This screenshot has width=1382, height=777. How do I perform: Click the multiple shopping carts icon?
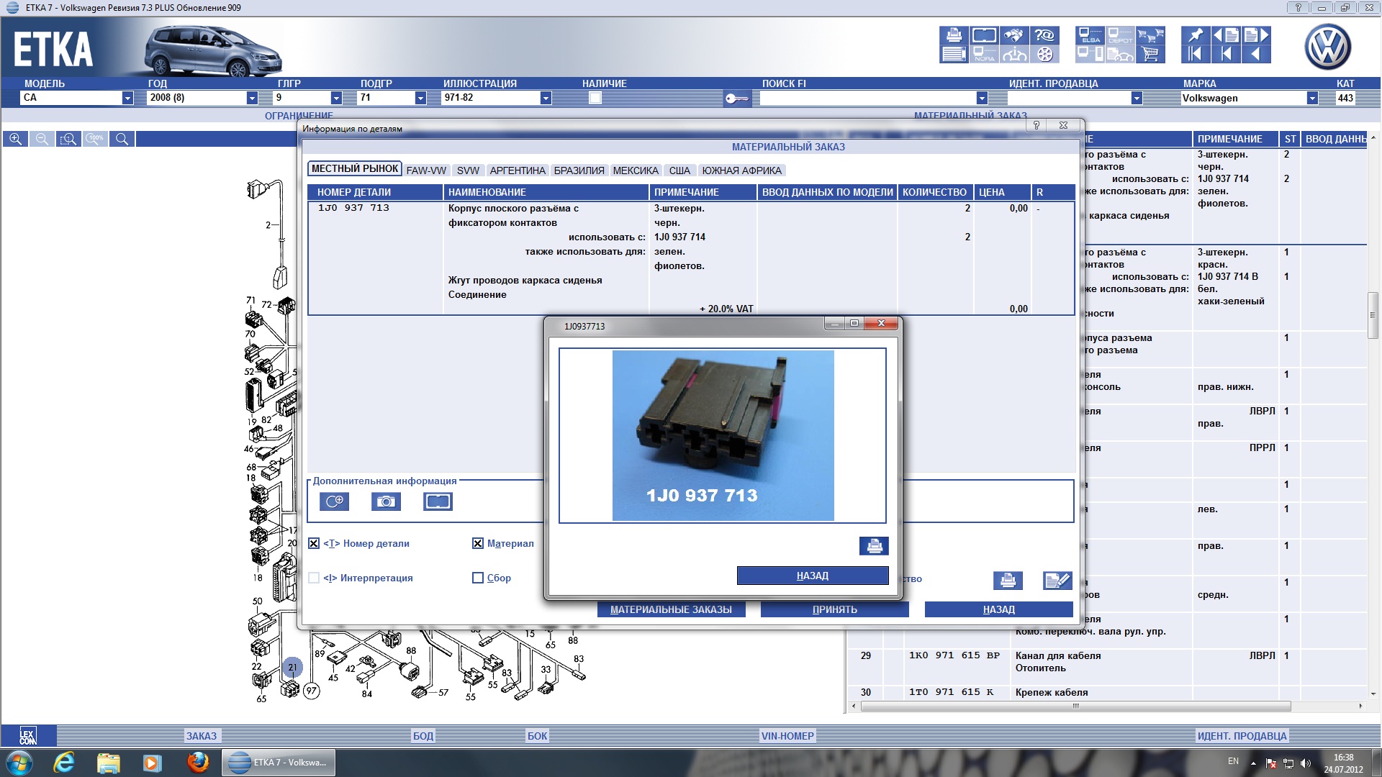tap(1150, 35)
